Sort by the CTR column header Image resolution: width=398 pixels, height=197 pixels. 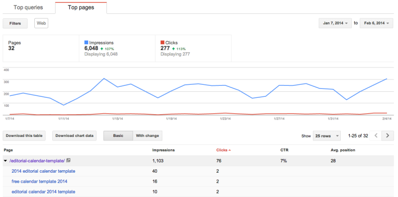[284, 150]
